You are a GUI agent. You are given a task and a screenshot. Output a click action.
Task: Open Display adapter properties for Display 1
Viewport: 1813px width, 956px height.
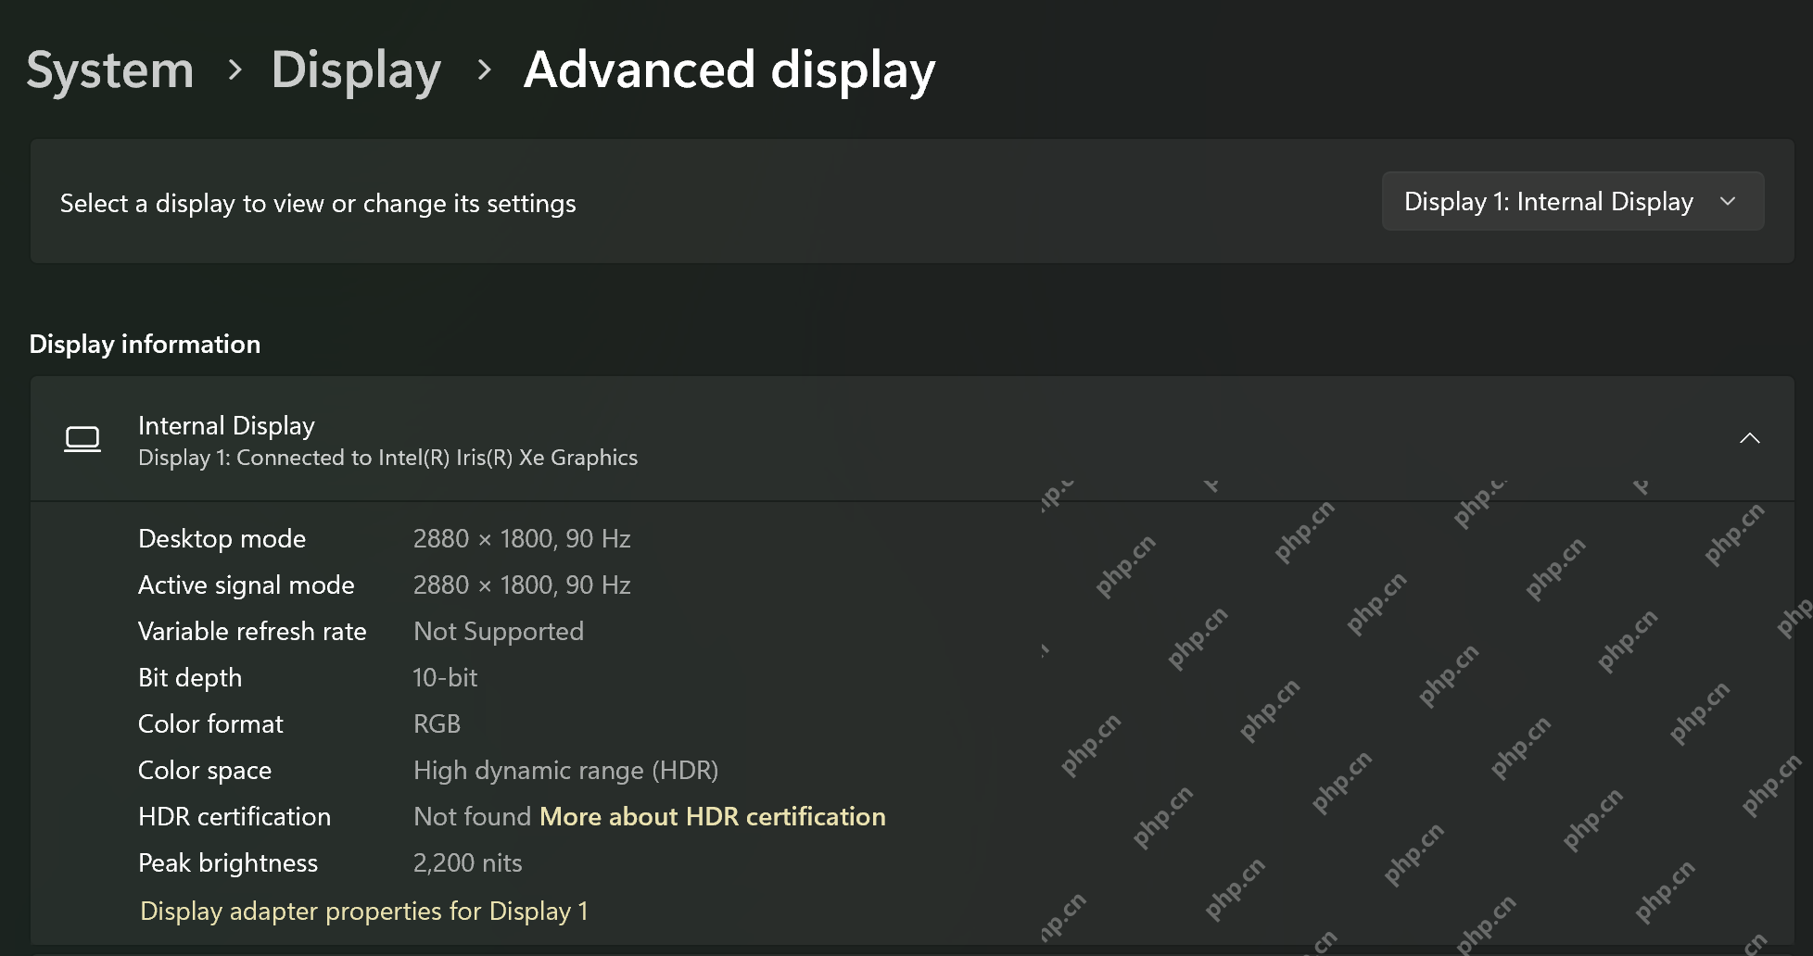tap(363, 911)
